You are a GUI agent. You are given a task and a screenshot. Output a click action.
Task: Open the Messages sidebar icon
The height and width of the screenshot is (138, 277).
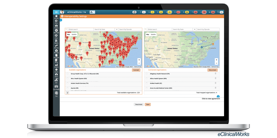57,51
